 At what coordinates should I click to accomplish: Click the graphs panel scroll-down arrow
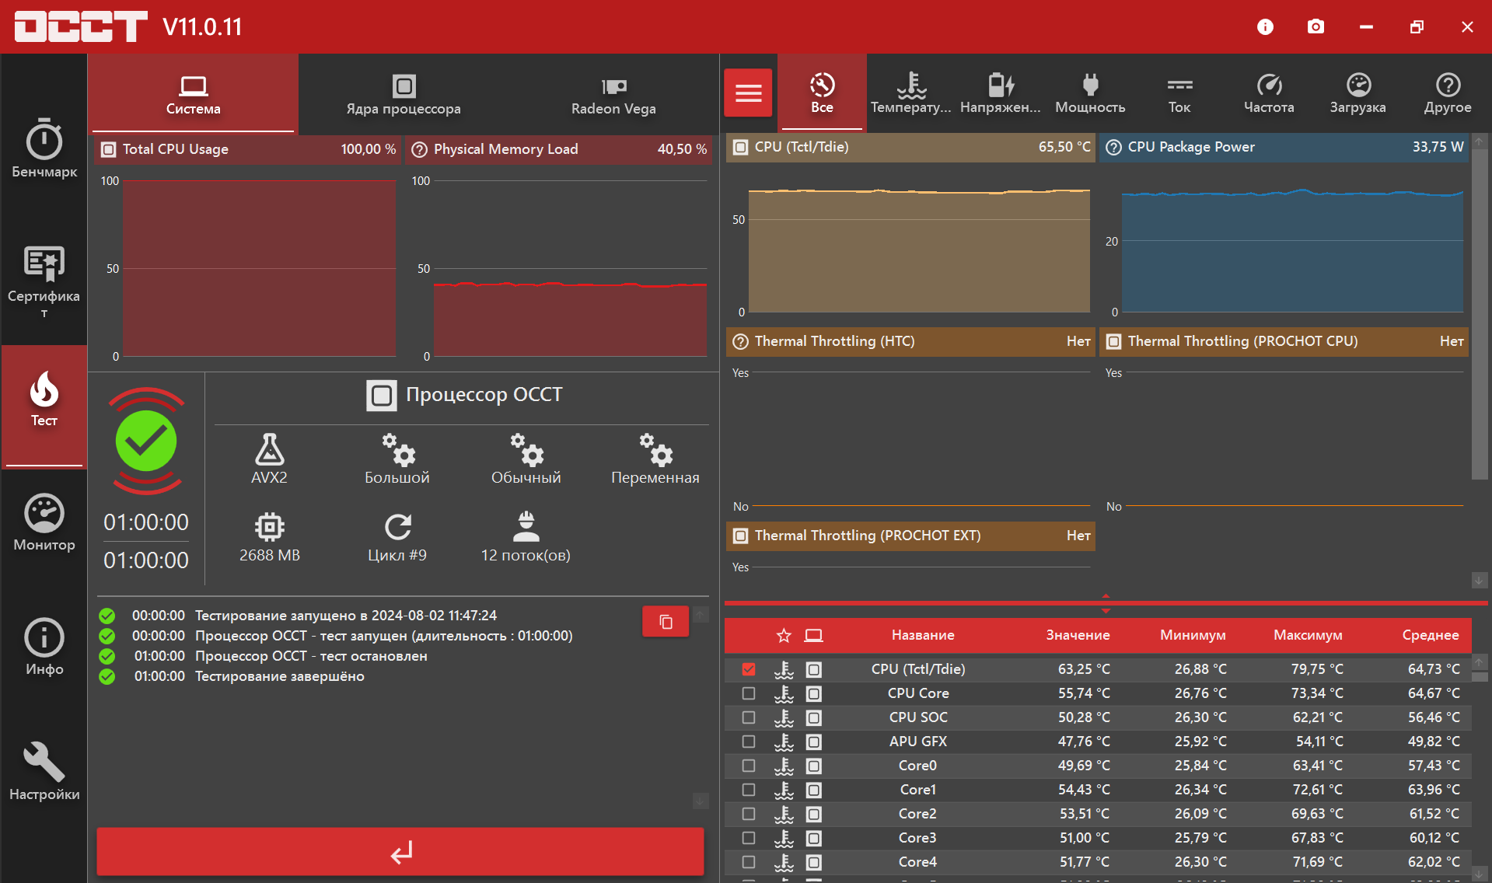click(x=1479, y=581)
